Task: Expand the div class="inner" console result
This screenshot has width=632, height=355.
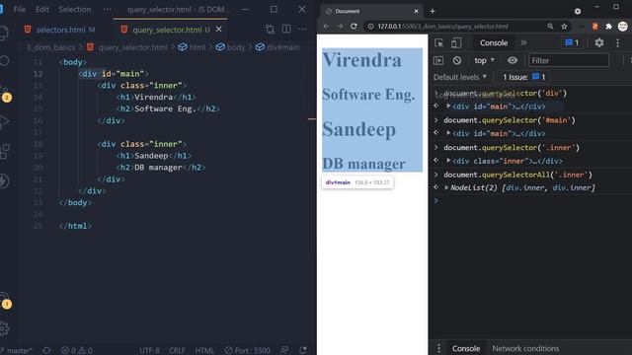Action: [x=448, y=161]
